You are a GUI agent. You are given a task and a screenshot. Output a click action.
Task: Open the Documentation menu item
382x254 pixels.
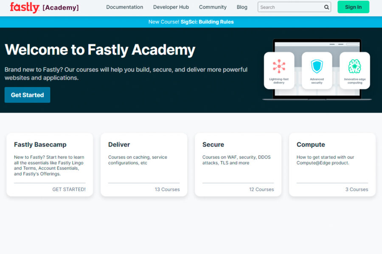(x=124, y=7)
